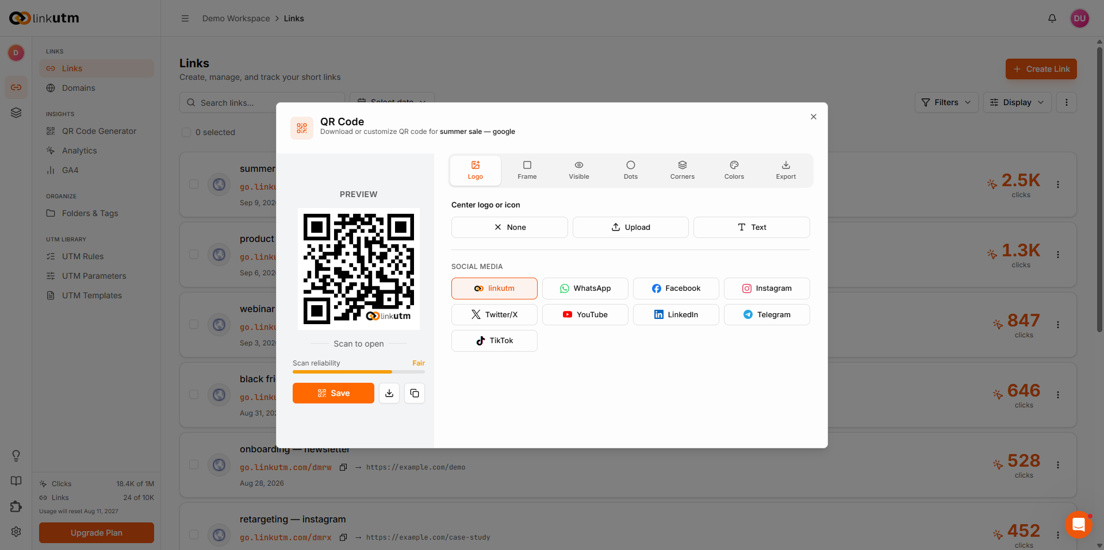Close the QR Code dialog
1104x550 pixels.
click(813, 117)
